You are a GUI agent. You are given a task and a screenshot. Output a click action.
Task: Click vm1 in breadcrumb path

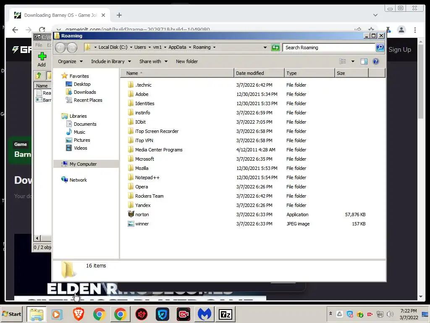157,47
